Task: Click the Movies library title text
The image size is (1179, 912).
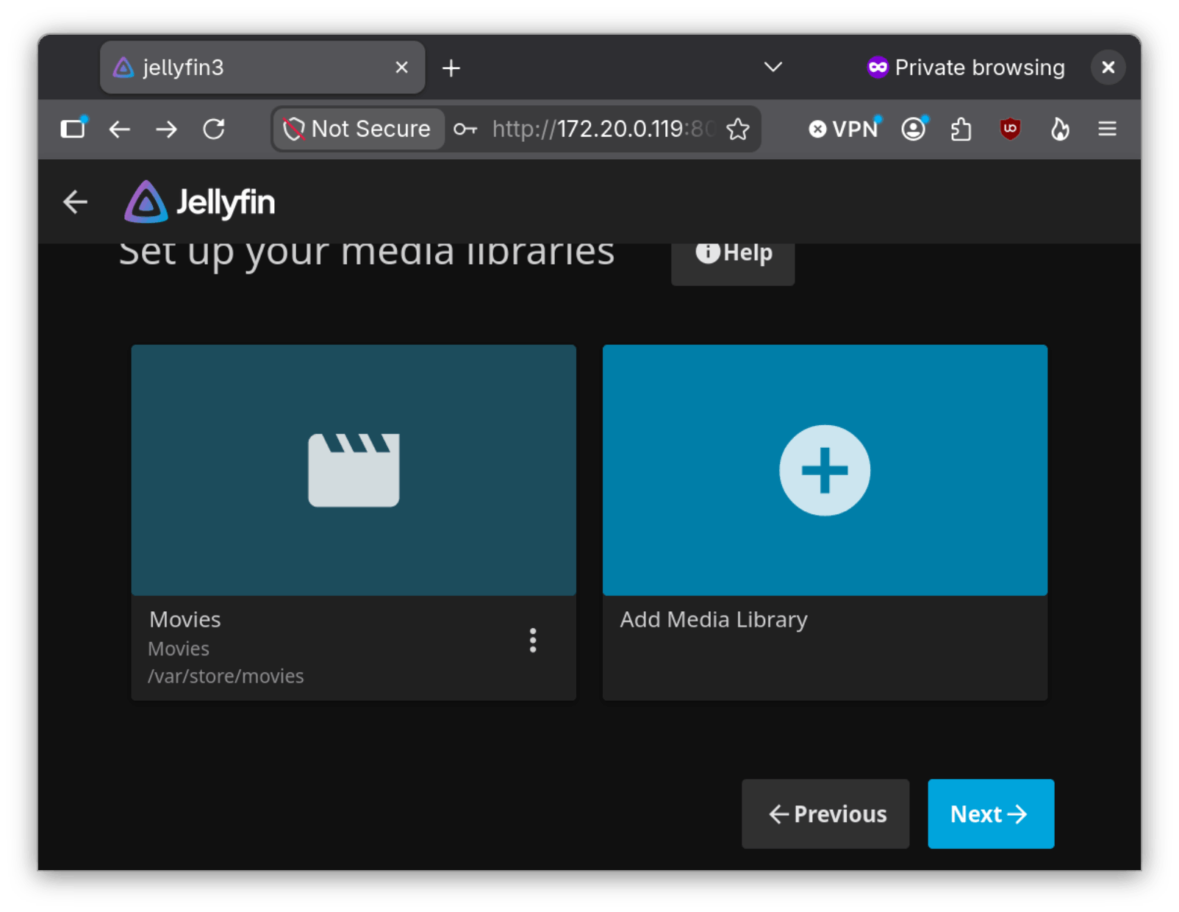Action: coord(185,619)
